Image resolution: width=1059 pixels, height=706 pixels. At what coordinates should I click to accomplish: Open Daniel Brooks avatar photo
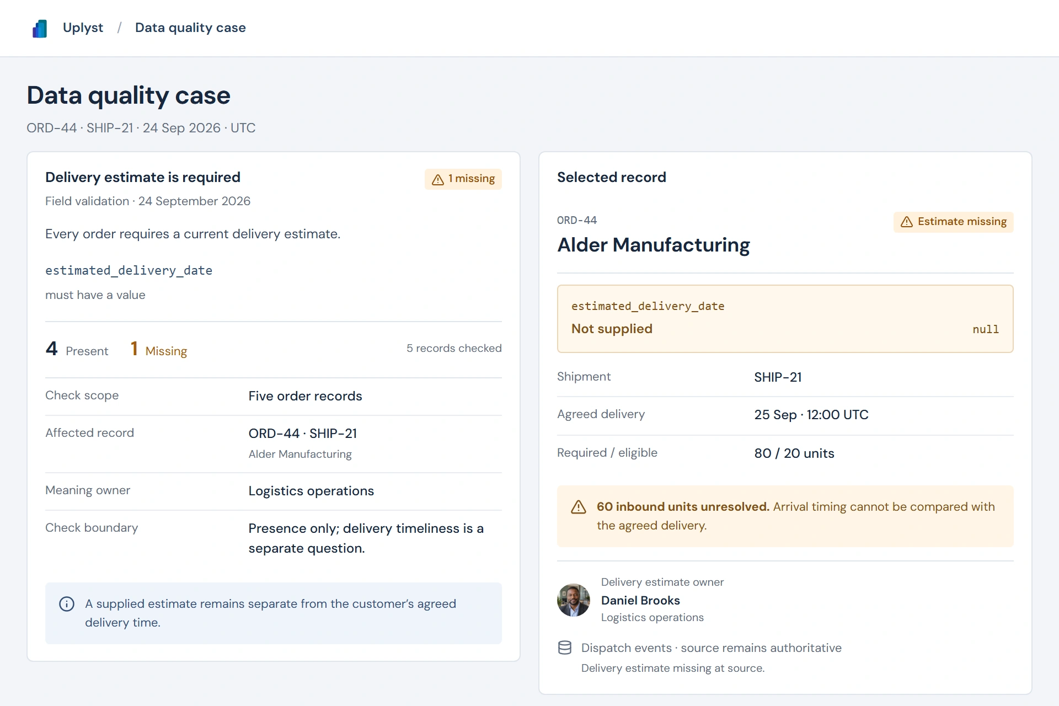click(574, 600)
